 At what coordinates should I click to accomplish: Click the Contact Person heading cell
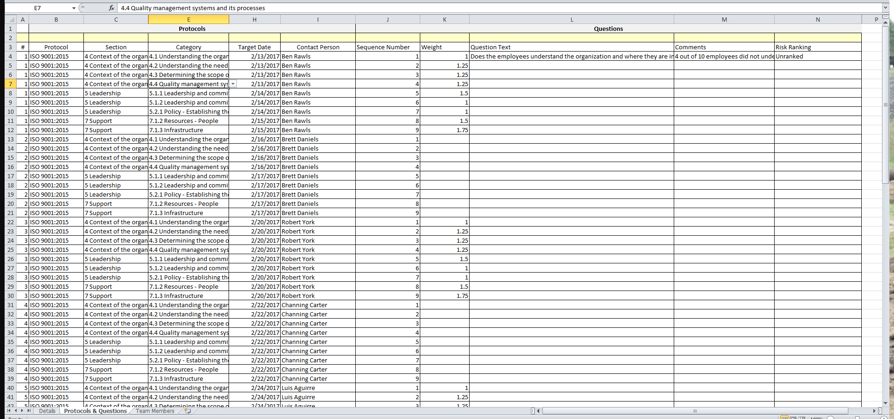coord(318,47)
